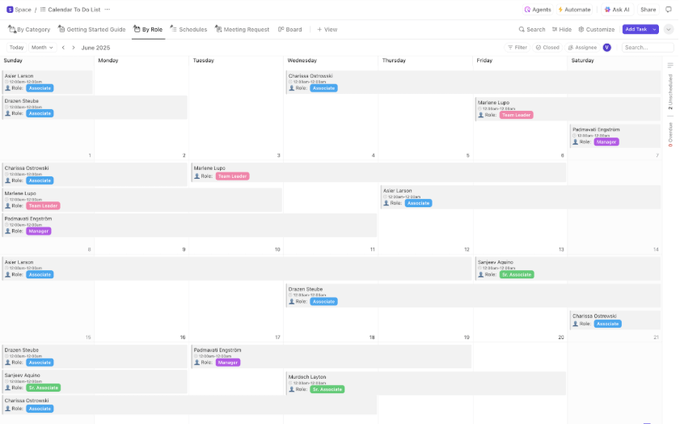
Task: Switch to the By Category tab
Action: [x=29, y=29]
